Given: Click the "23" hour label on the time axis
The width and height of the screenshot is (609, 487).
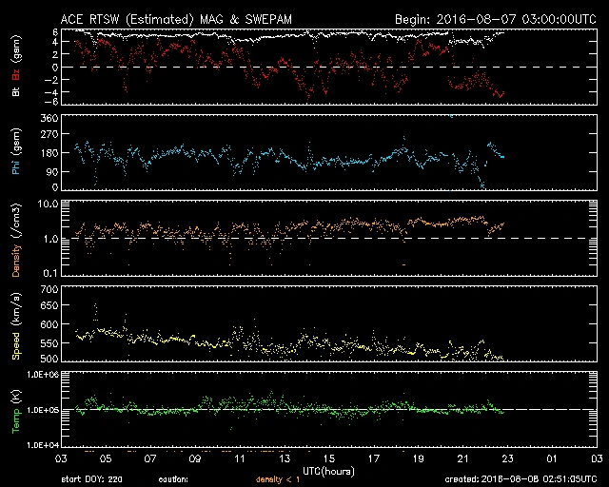Looking at the screenshot, I should pyautogui.click(x=507, y=458).
